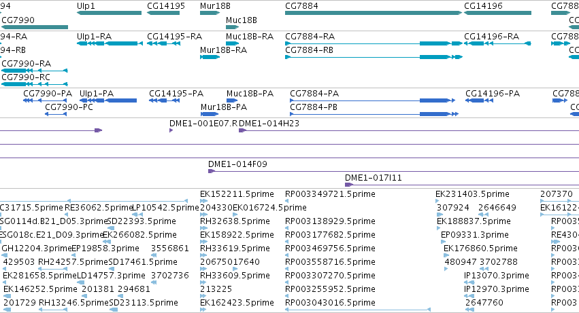Select EST IP12970.3prime
This screenshot has height=313, width=579.
[497, 289]
